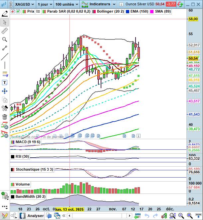Open the XAGUSD symbol dropdown
The width and height of the screenshot is (203, 220).
[x=21, y=4]
